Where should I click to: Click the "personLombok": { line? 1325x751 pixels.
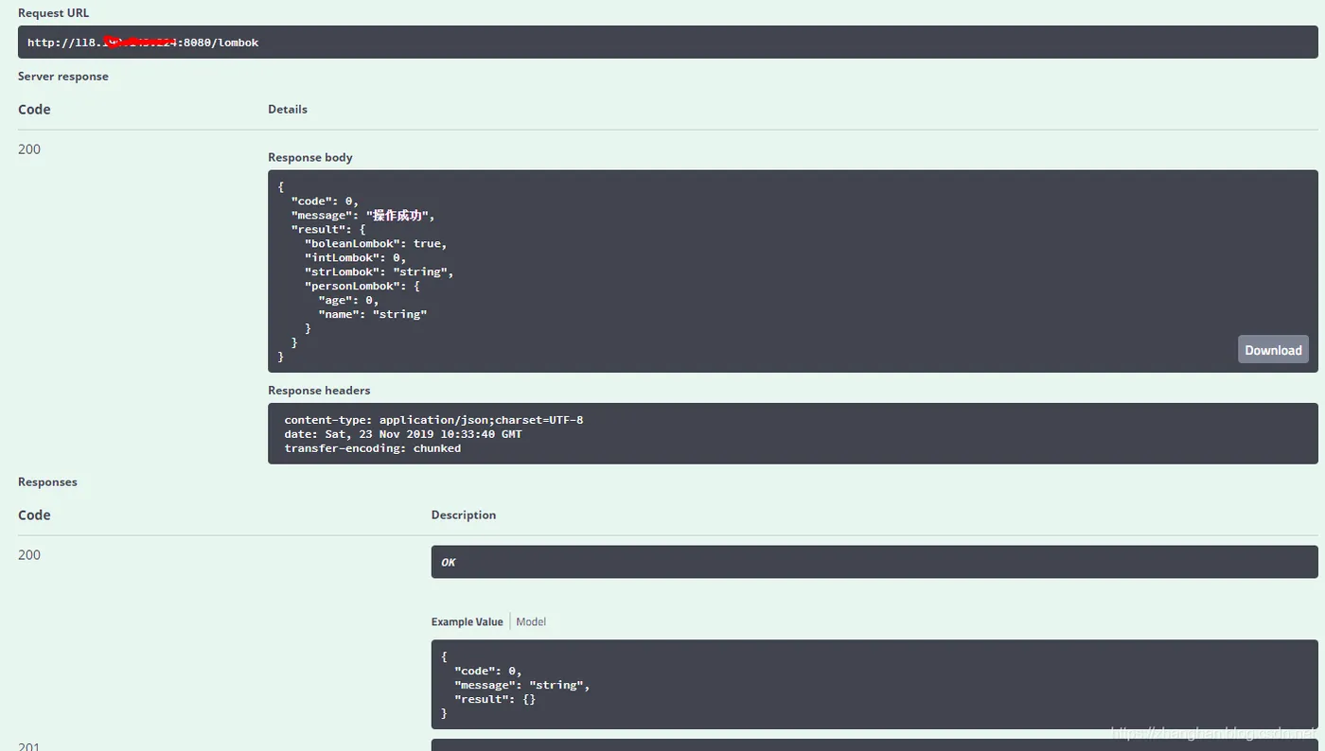click(x=362, y=286)
